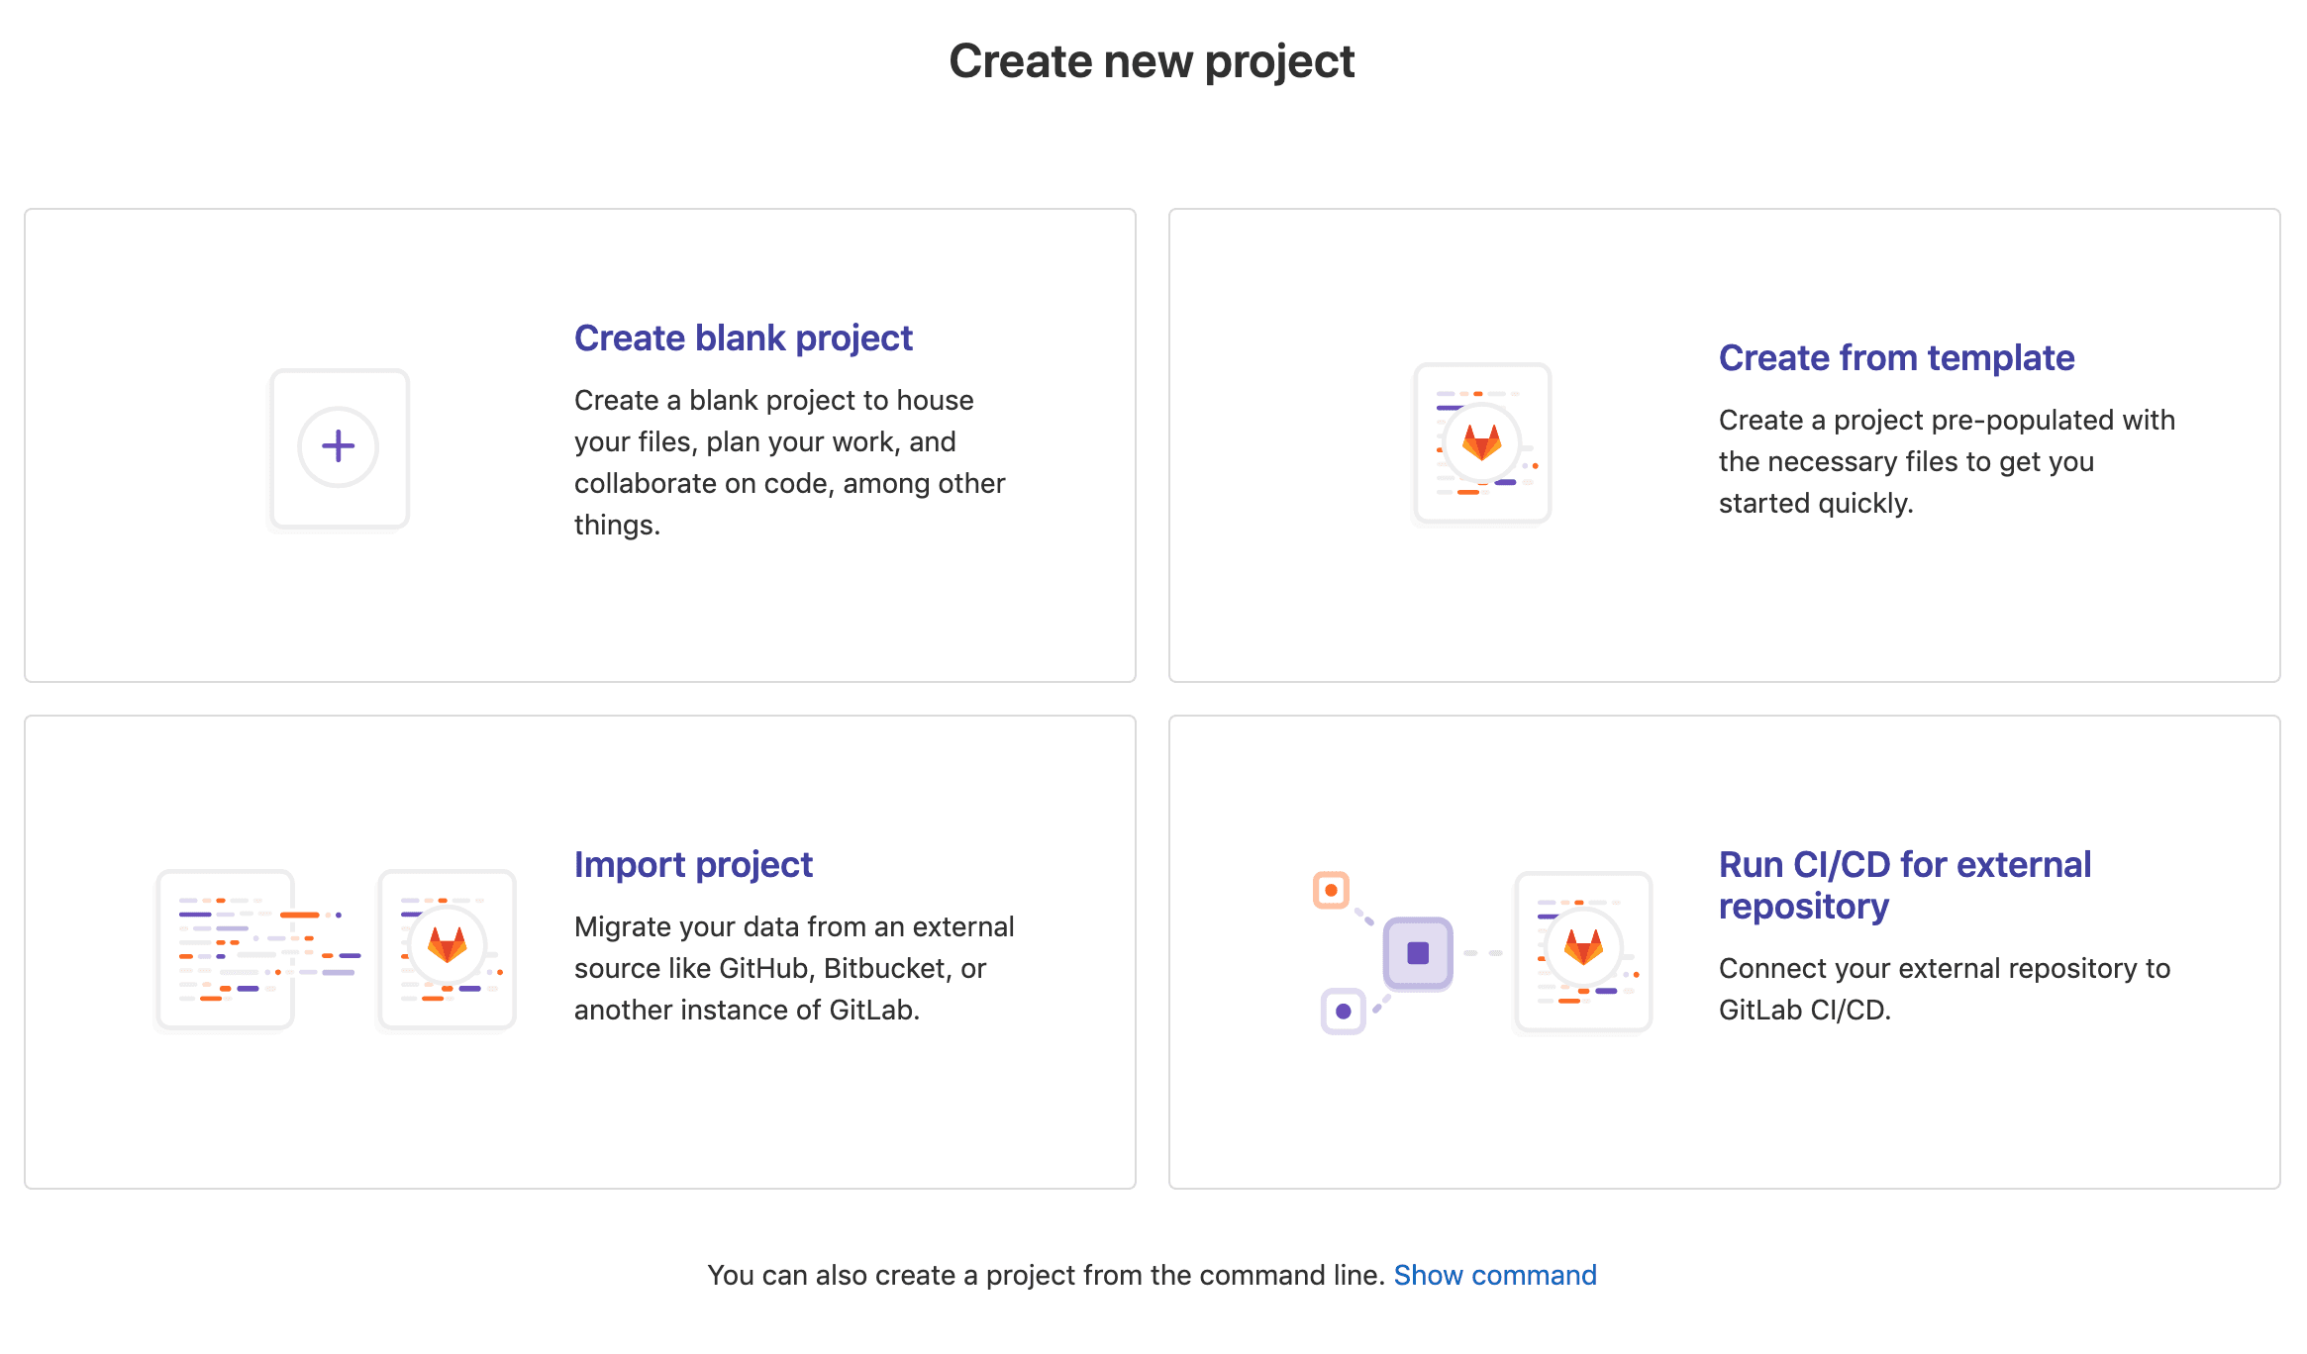Screen dimensions: 2307x1354
Task: Show command line instructions via Show command
Action: point(1495,1275)
